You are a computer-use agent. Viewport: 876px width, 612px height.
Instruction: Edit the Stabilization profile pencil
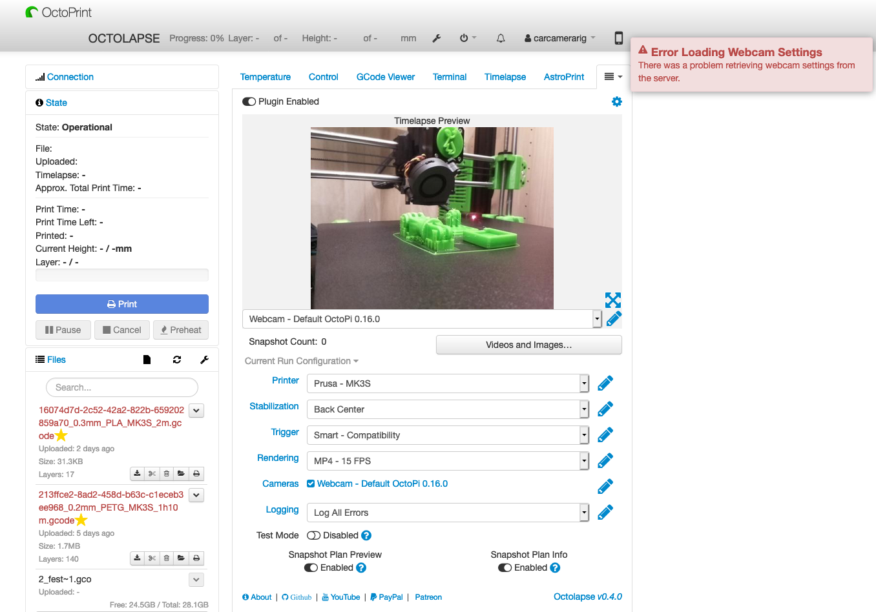pyautogui.click(x=605, y=409)
